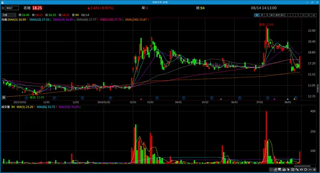Click the MA(5) 23.20 volume label
The image size is (320, 173).
click(26, 107)
